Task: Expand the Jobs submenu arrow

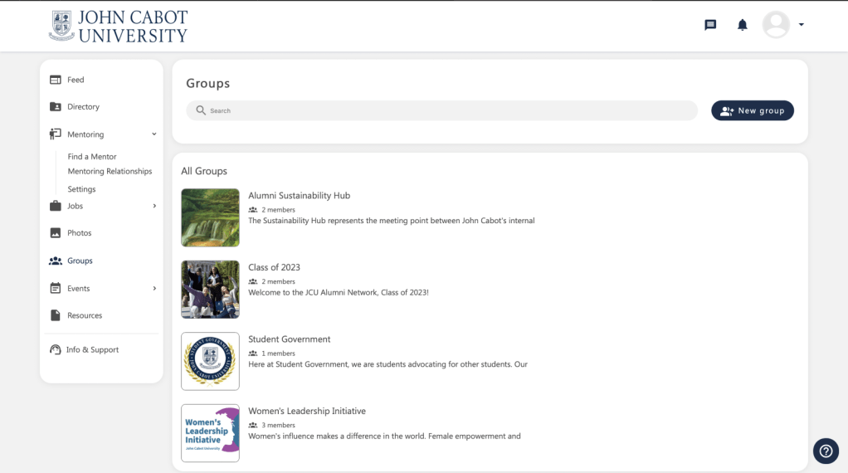Action: click(154, 206)
